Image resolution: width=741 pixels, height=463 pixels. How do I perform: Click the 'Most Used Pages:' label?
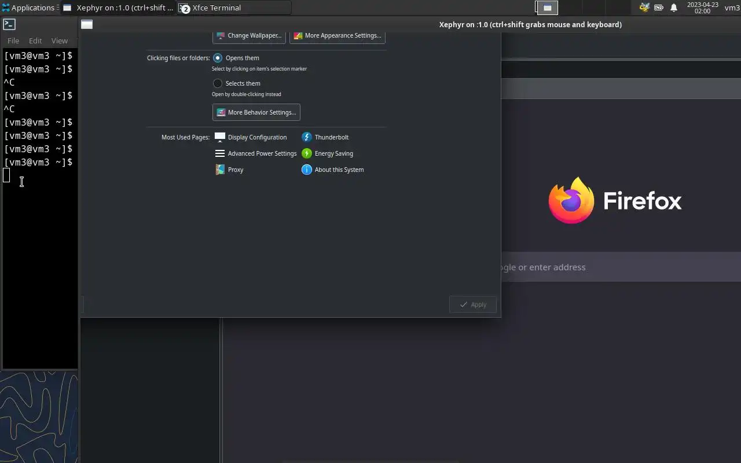[x=185, y=137]
